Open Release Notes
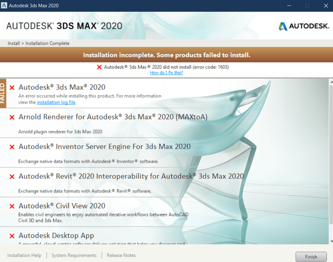This screenshot has height=262, width=333. tap(121, 255)
